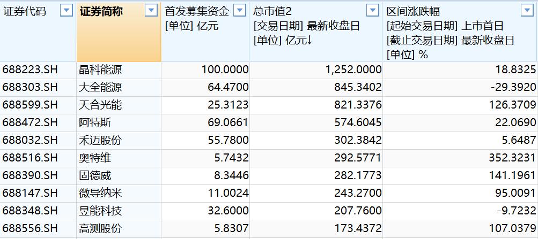Select the 证券代码 column header
The image size is (538, 239).
(x=38, y=32)
